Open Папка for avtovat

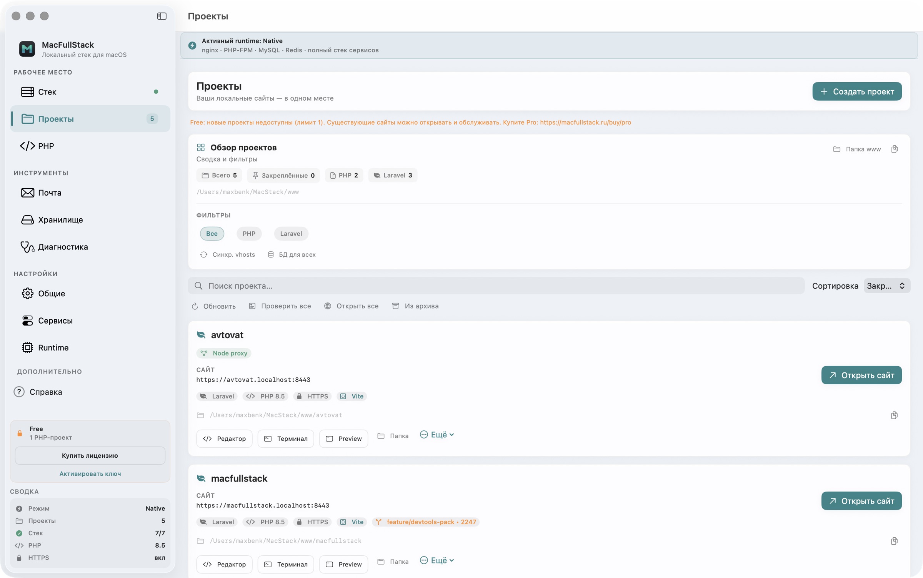393,436
